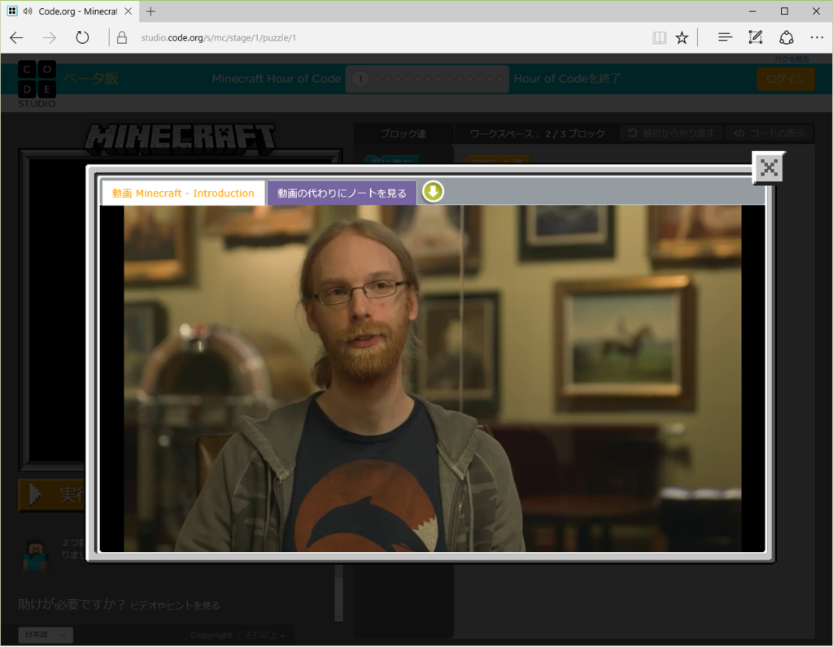Select the 動画 Minecraft - Introduction tab
This screenshot has height=647, width=833.
tap(183, 193)
